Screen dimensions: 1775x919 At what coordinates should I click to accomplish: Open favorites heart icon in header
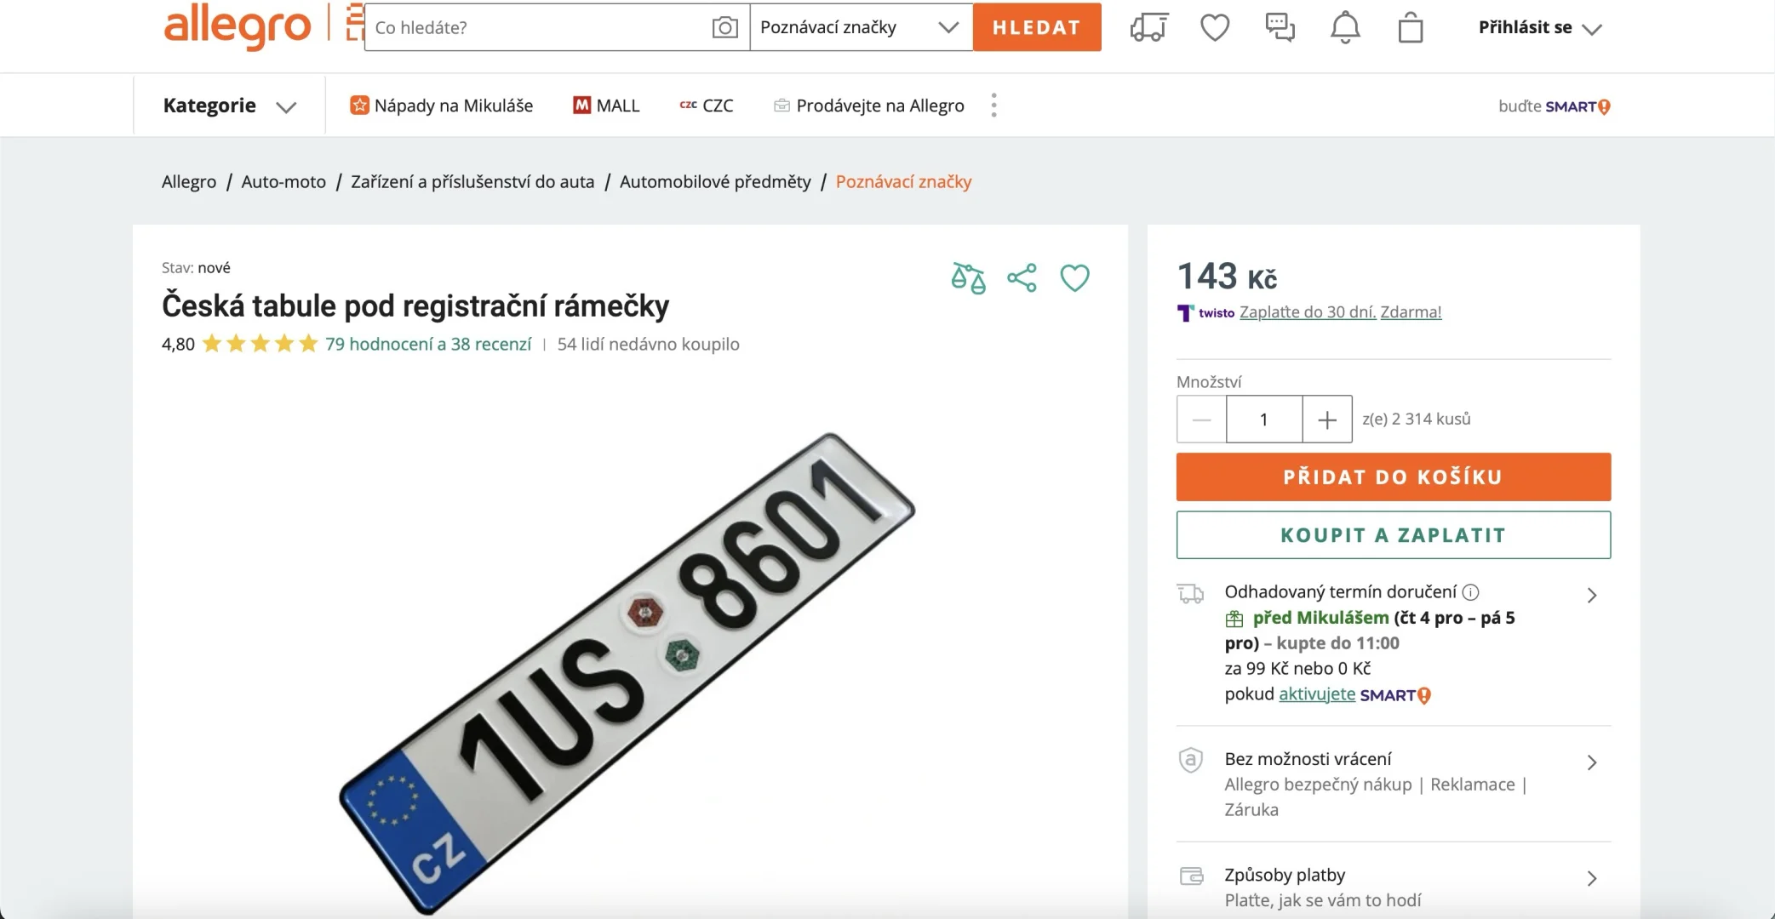[1215, 27]
